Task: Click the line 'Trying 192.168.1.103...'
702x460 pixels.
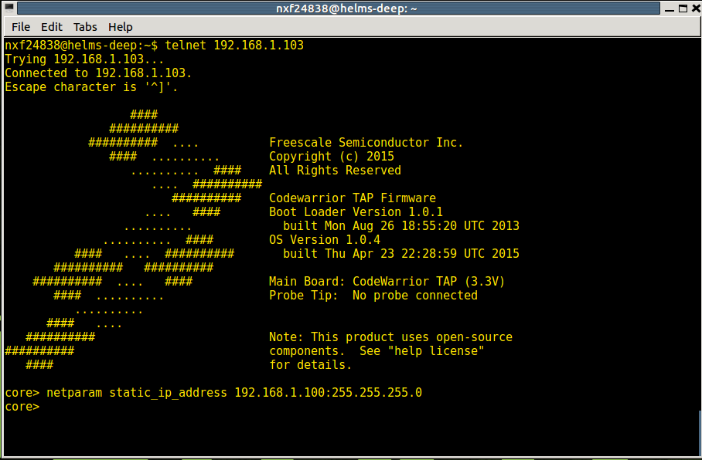Action: point(84,59)
